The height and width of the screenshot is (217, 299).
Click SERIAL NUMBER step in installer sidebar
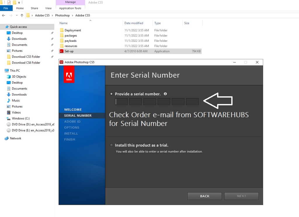click(x=78, y=116)
